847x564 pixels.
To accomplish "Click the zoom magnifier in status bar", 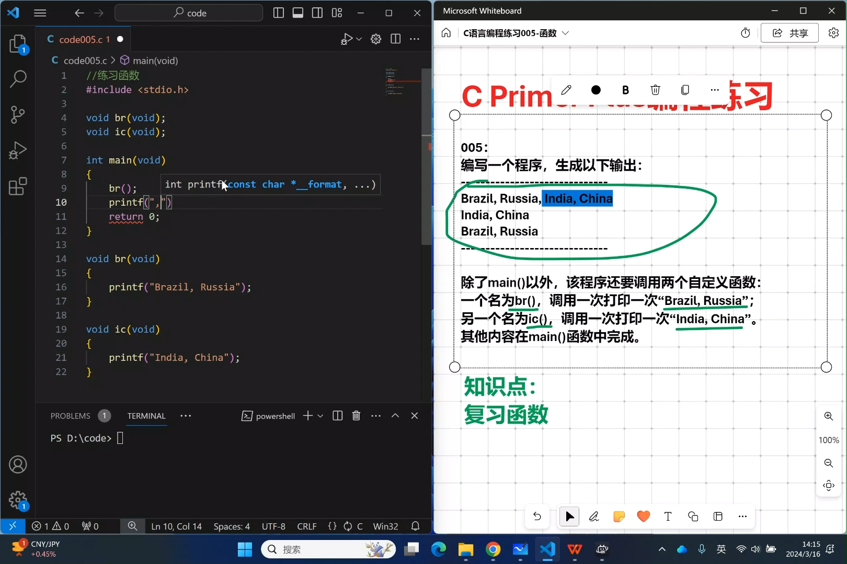I will (133, 526).
